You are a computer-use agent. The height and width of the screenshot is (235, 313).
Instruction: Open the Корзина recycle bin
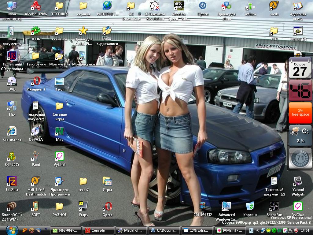(250, 207)
